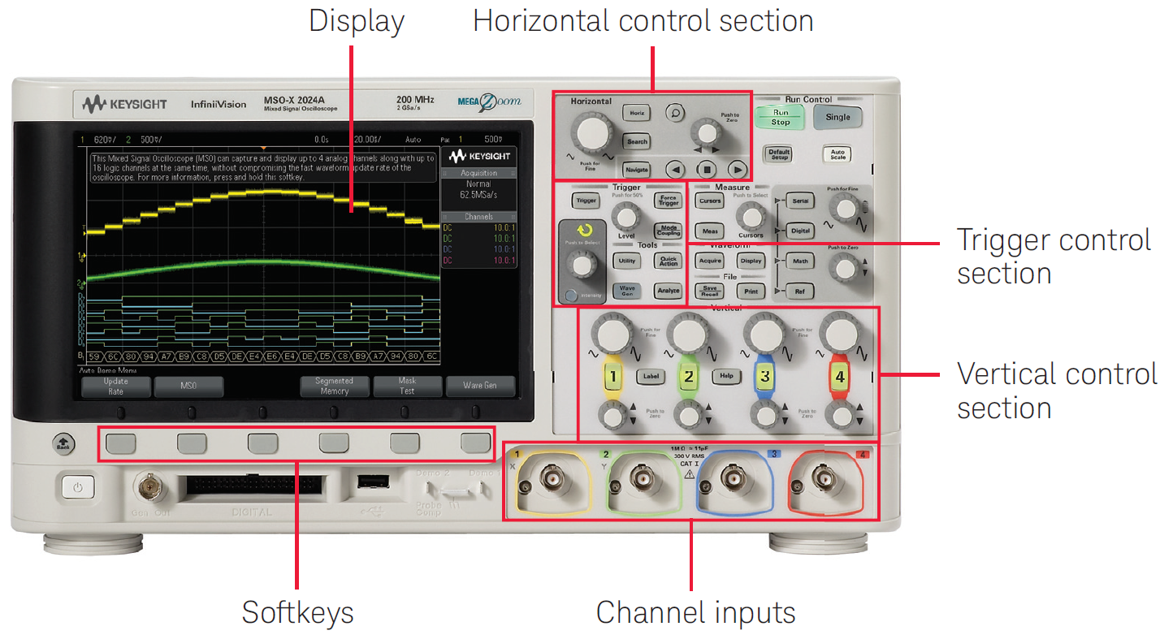The width and height of the screenshot is (1173, 635).
Task: Click the Acquisition panel header on display
Action: click(478, 173)
